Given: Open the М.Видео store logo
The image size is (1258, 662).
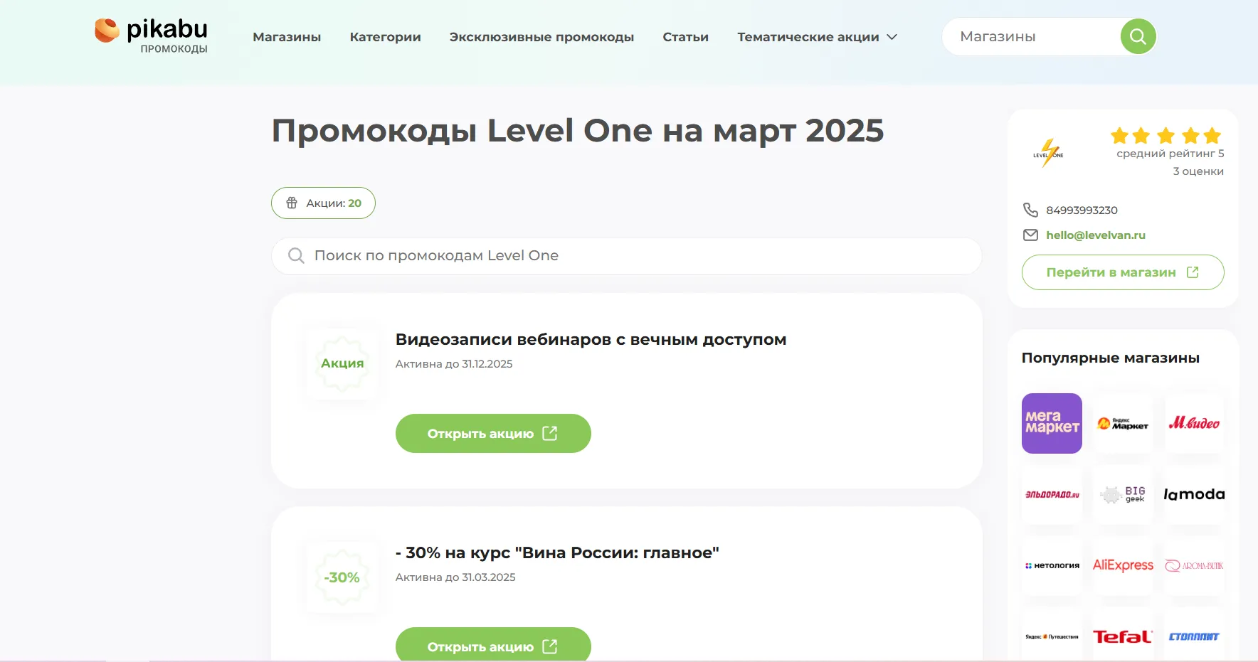Looking at the screenshot, I should coord(1194,423).
